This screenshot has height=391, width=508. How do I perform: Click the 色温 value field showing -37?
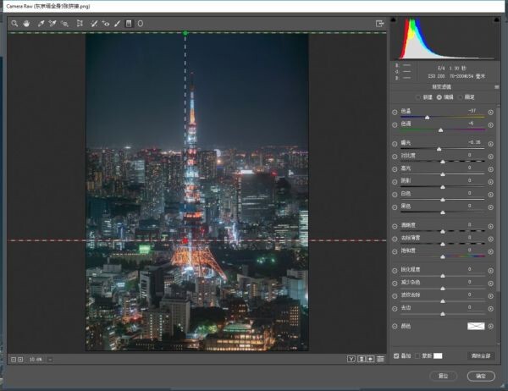pyautogui.click(x=472, y=111)
